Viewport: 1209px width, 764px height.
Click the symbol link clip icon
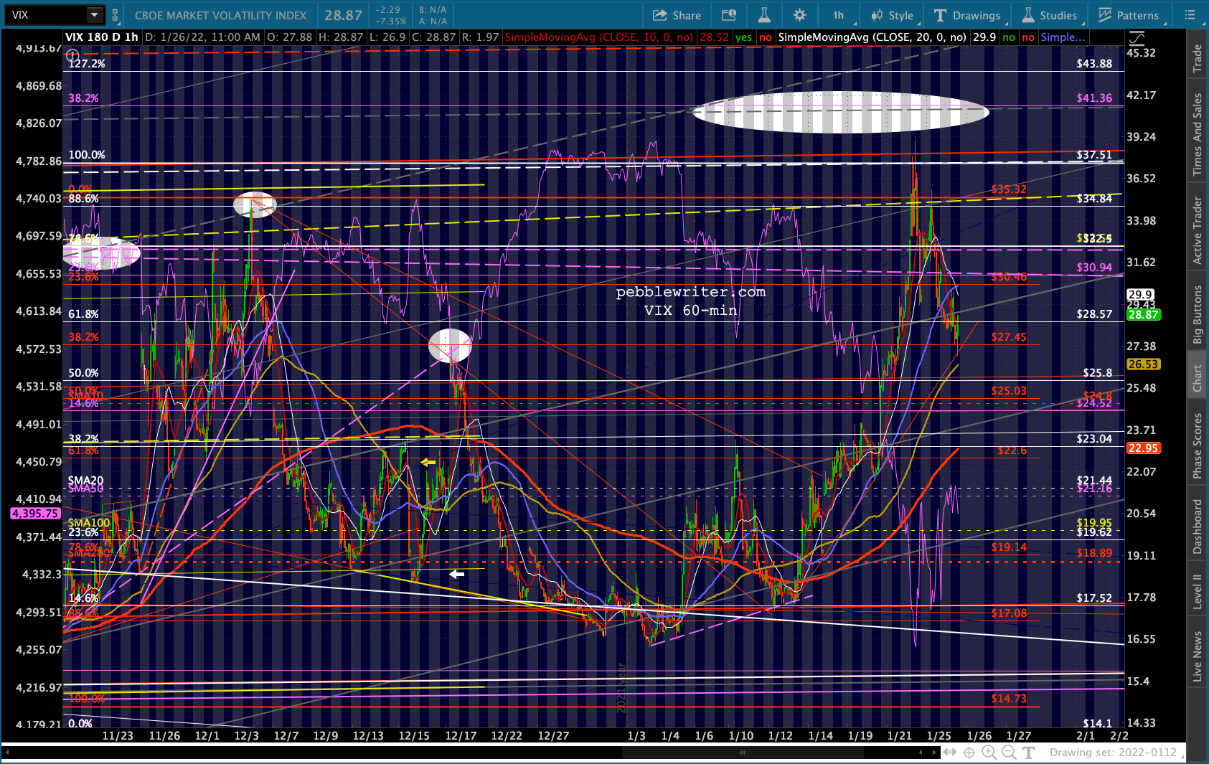click(x=115, y=15)
